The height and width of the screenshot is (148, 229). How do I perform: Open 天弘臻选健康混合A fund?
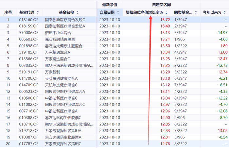tap(61, 78)
